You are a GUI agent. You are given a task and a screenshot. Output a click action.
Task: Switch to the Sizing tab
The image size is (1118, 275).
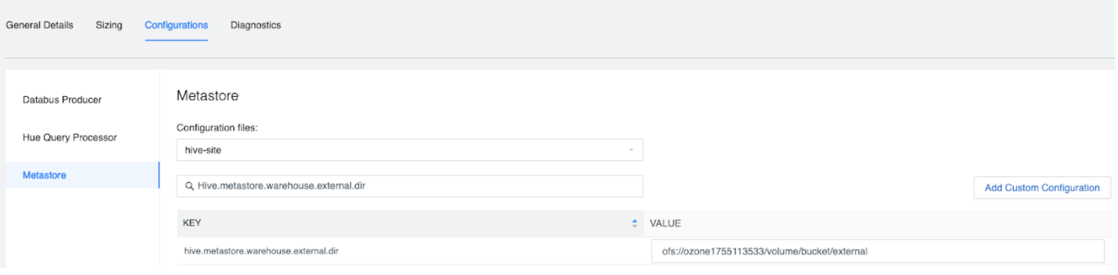click(109, 25)
